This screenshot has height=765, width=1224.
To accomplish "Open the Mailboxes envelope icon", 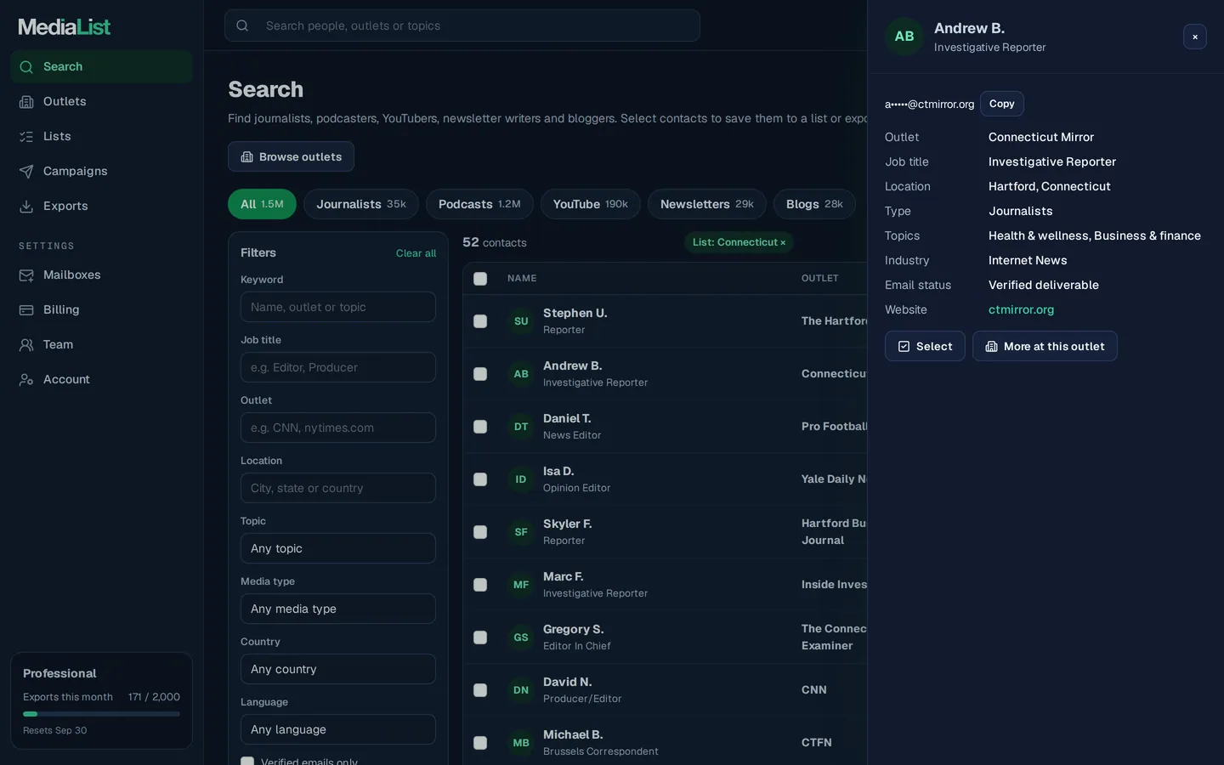I will point(26,275).
